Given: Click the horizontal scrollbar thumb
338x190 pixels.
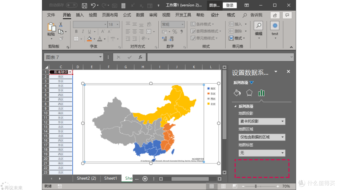Looking at the screenshot, I should coord(190,179).
